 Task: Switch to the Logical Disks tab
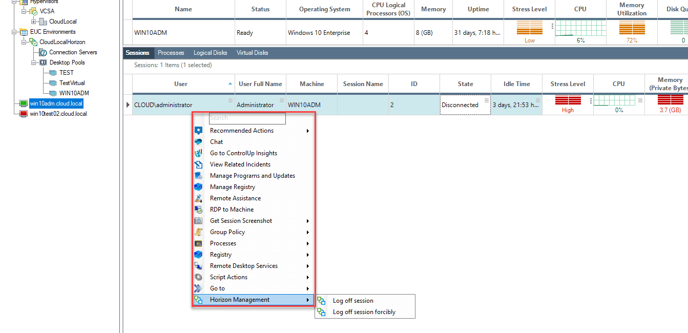click(x=210, y=53)
